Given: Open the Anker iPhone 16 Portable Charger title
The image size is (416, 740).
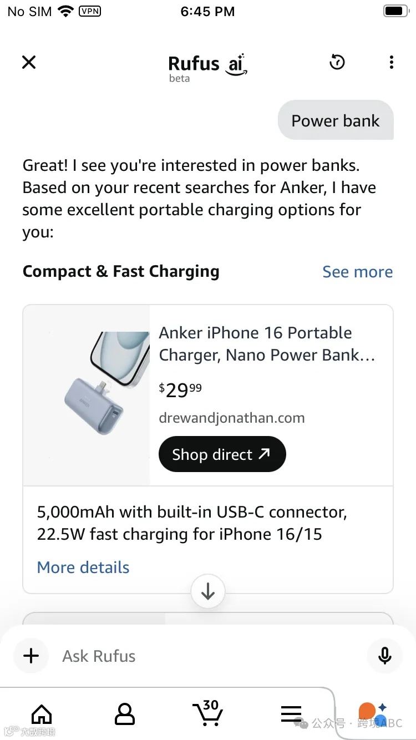Looking at the screenshot, I should point(267,344).
